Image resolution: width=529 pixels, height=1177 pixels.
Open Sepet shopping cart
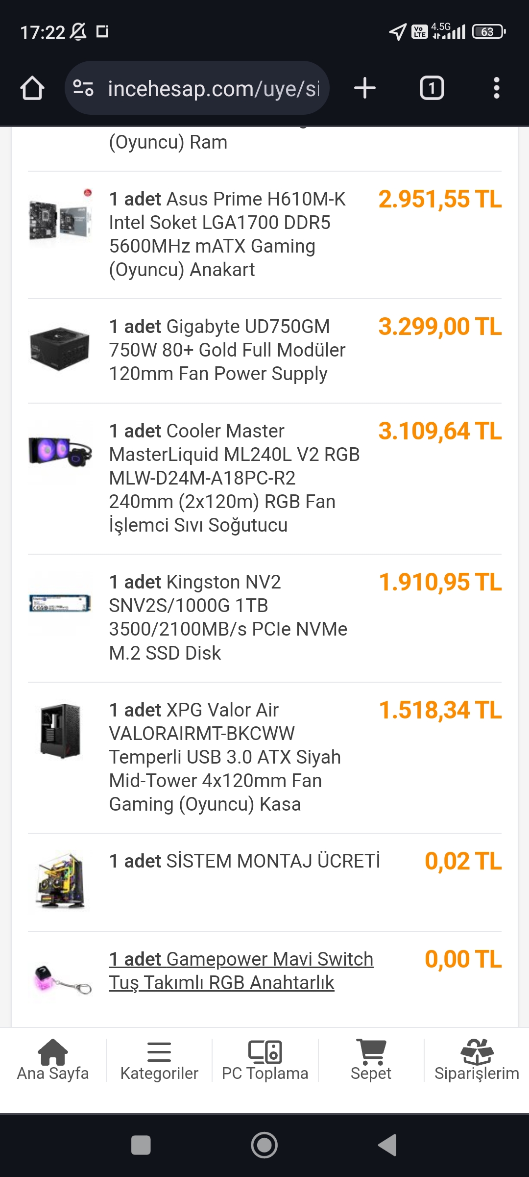point(371,1060)
